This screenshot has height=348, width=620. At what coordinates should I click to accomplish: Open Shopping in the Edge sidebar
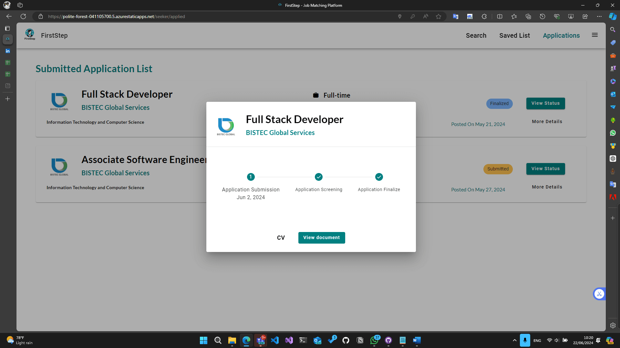[613, 43]
